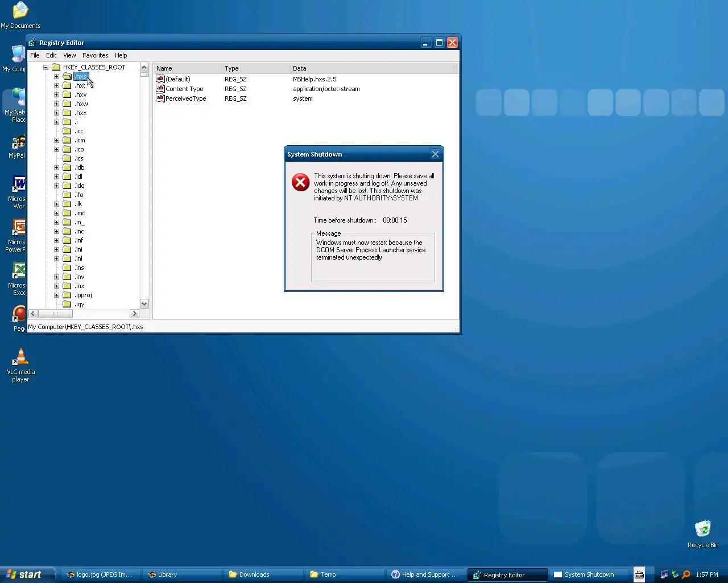Close the System Shutdown dialog
The height and width of the screenshot is (583, 728).
(435, 154)
